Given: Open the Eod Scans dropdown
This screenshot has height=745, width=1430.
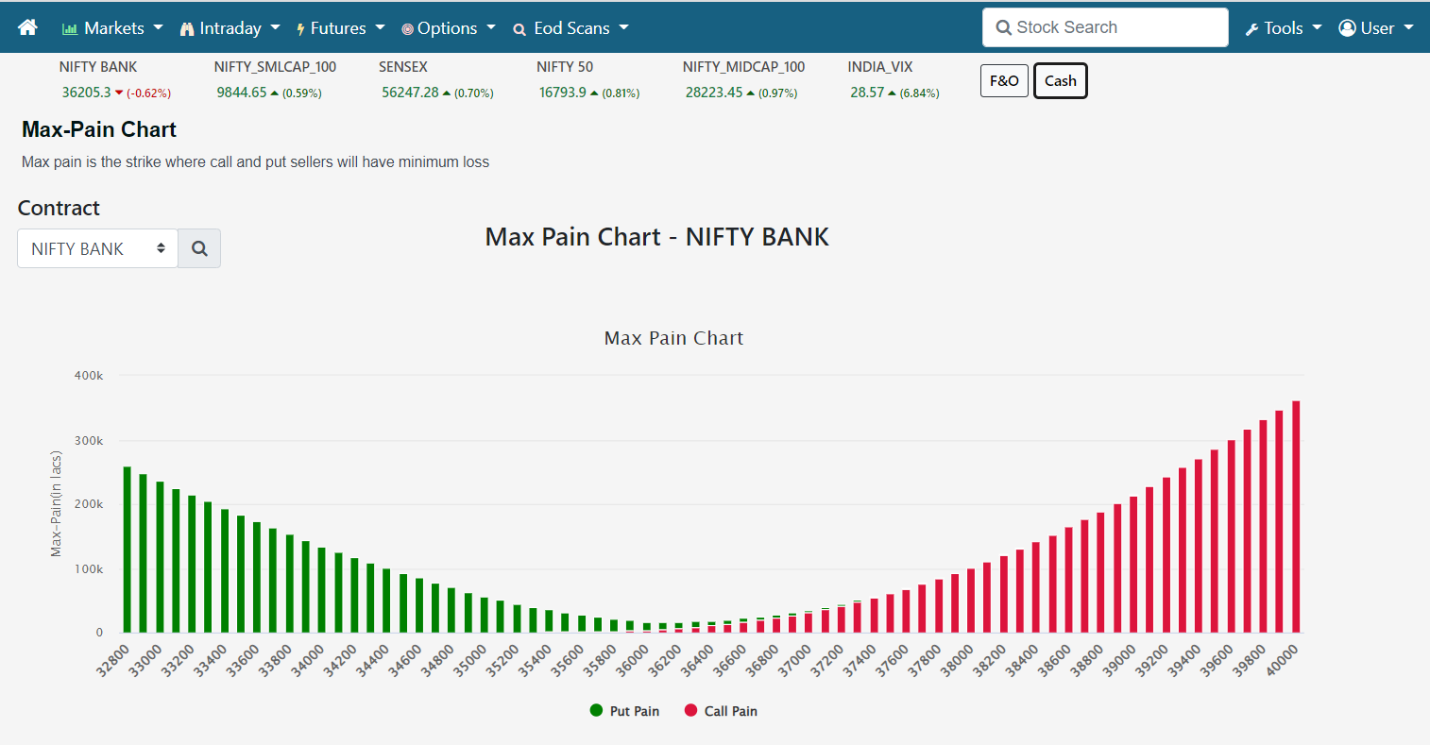Looking at the screenshot, I should pos(570,27).
